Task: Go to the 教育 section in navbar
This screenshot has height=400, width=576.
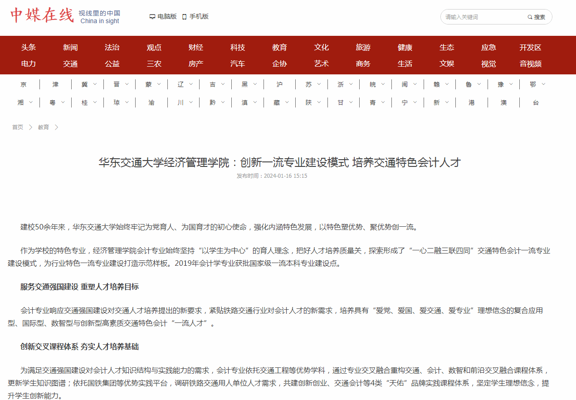Action: click(279, 48)
